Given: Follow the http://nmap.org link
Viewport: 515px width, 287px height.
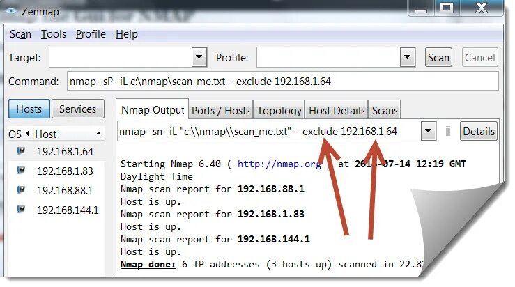Looking at the screenshot, I should point(279,164).
